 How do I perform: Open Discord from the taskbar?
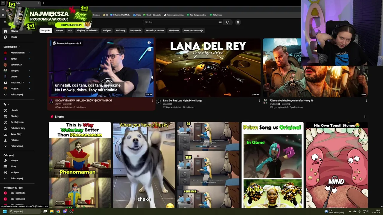[65, 211]
